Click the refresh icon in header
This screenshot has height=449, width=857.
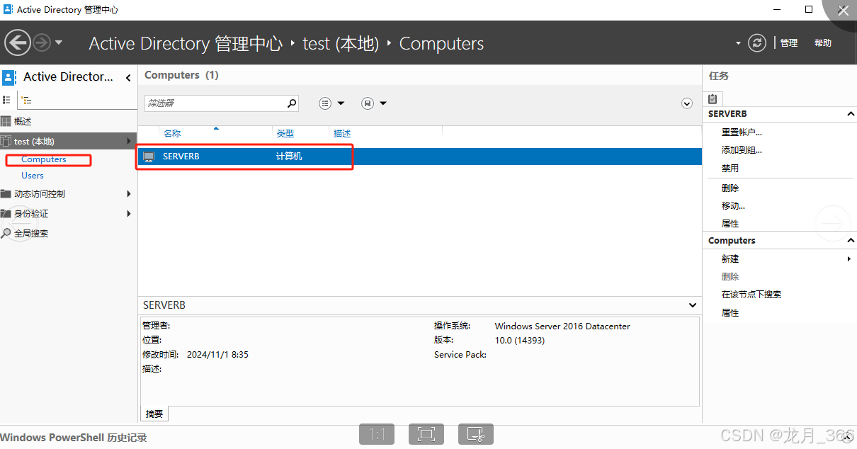(757, 43)
